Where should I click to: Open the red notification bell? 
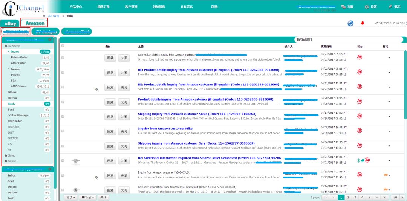[363, 23]
